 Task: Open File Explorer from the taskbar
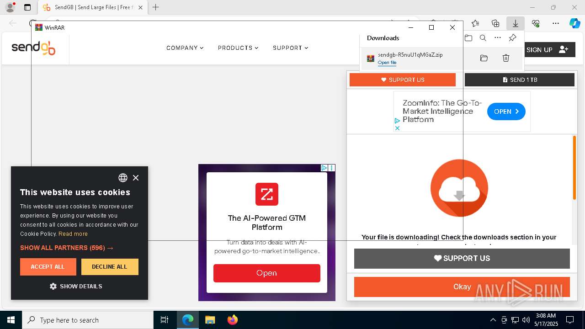pos(210,320)
